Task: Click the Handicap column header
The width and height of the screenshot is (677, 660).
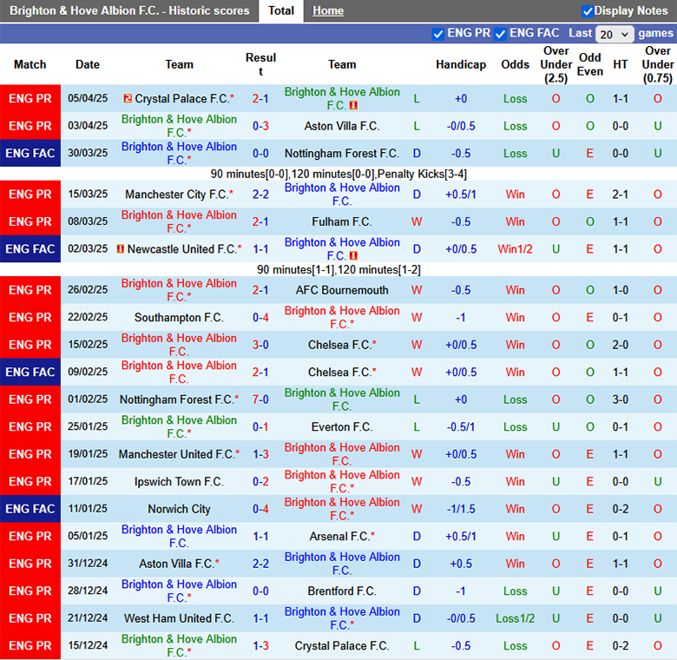Action: tap(461, 65)
